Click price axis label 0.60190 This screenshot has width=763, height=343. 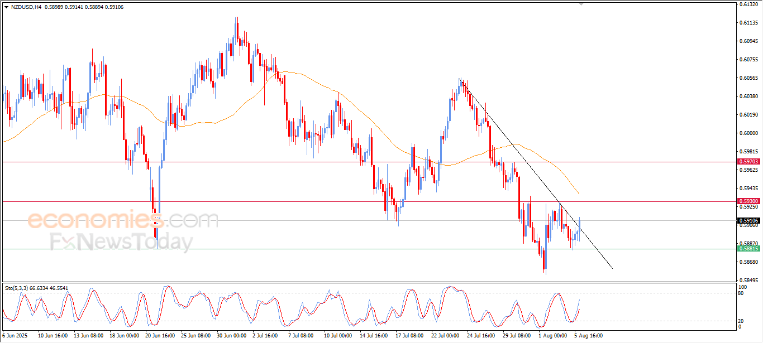tap(748, 115)
